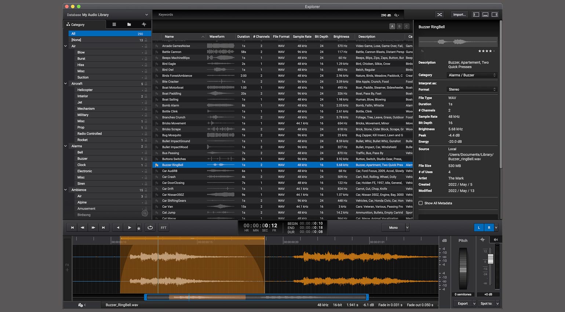Open the search options magnifier icon

pos(397,15)
